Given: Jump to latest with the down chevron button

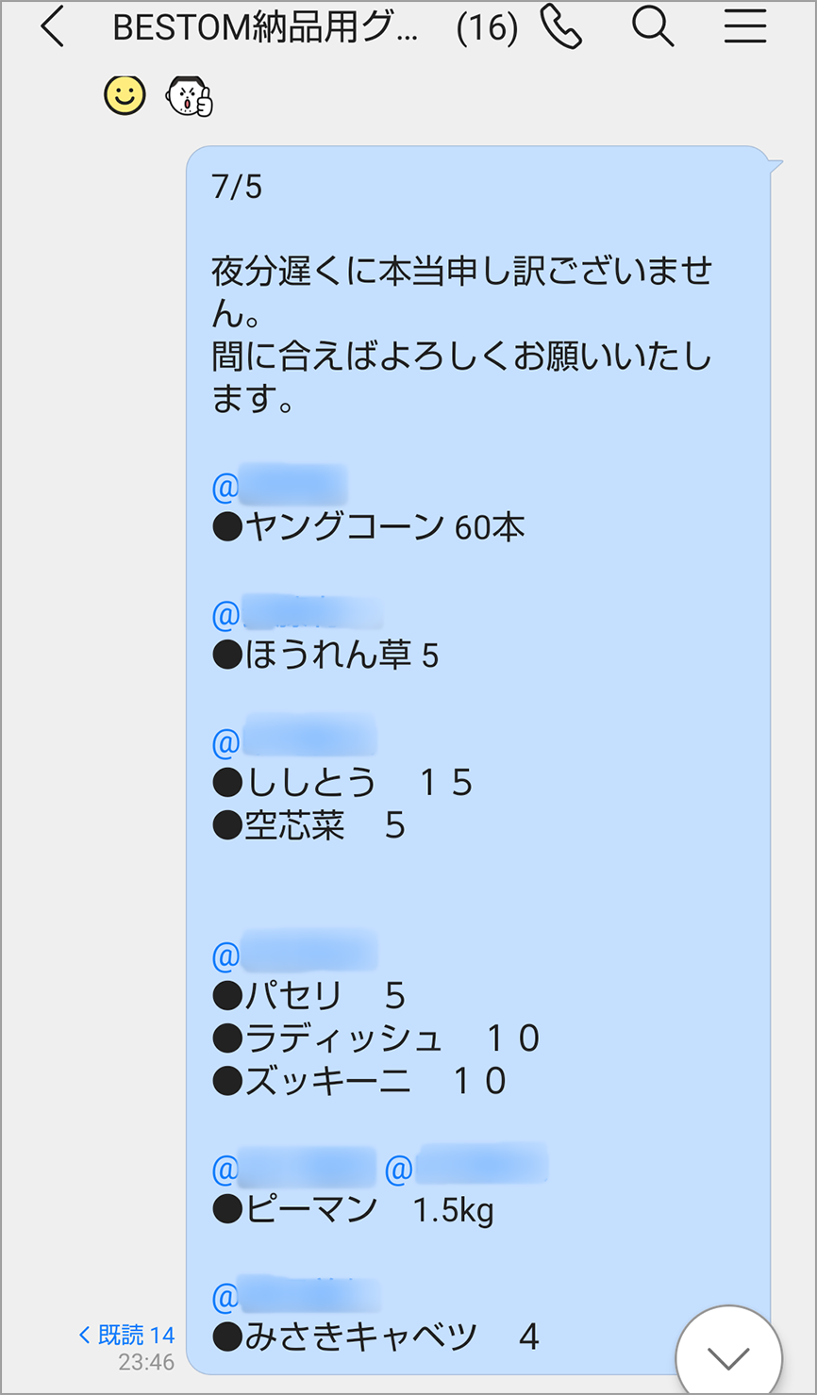Looking at the screenshot, I should click(x=728, y=1356).
